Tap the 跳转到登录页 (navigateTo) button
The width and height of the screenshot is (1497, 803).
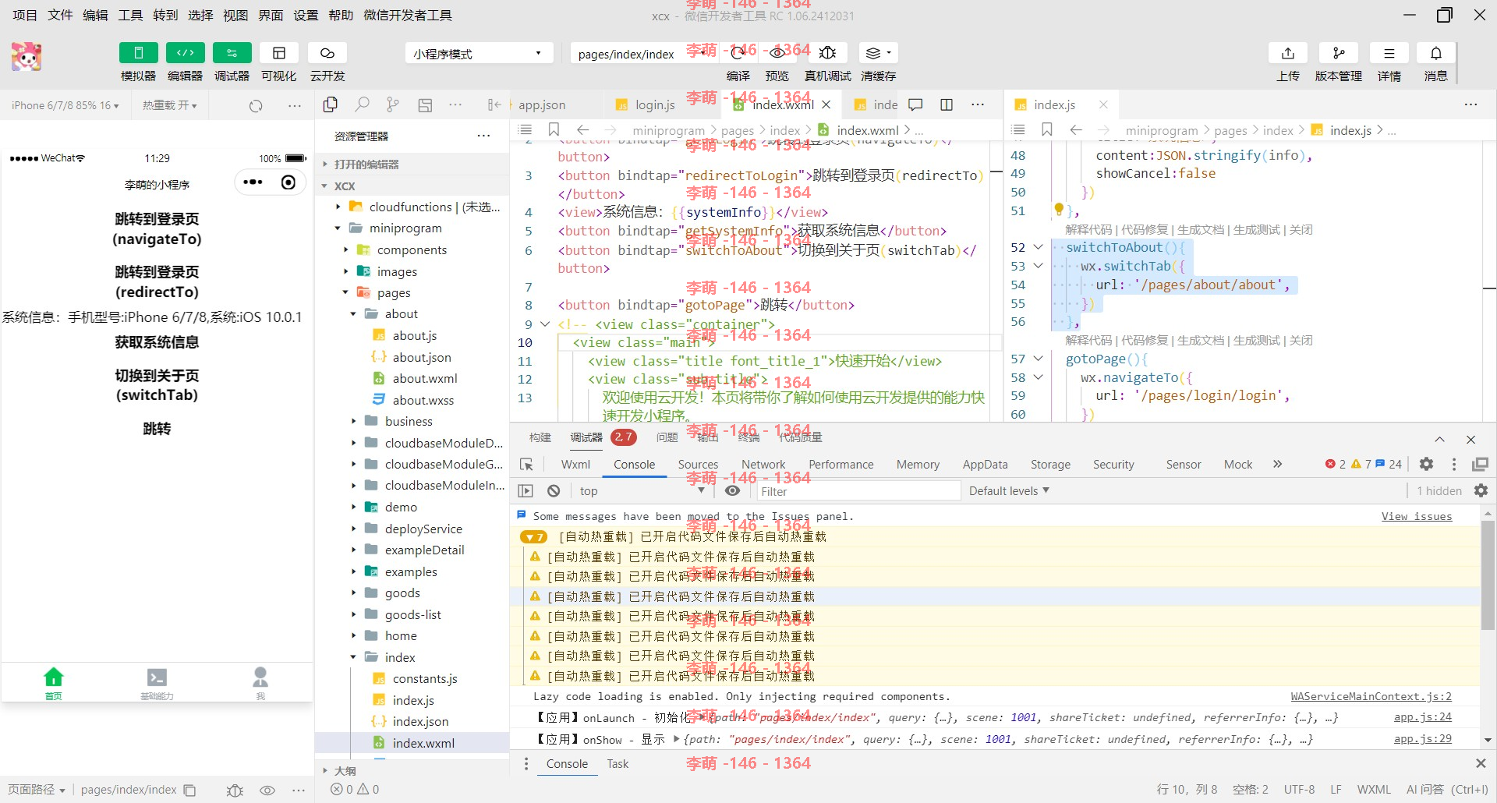tap(157, 229)
